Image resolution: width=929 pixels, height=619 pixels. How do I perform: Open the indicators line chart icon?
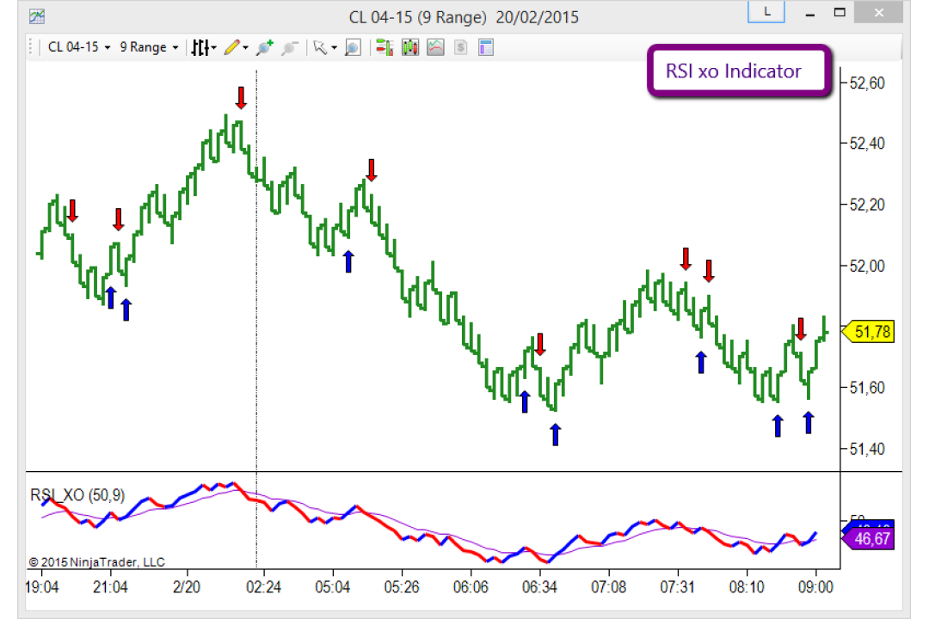click(435, 47)
